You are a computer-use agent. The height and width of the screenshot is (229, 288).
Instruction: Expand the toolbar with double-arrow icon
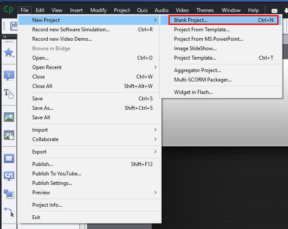[5, 37]
